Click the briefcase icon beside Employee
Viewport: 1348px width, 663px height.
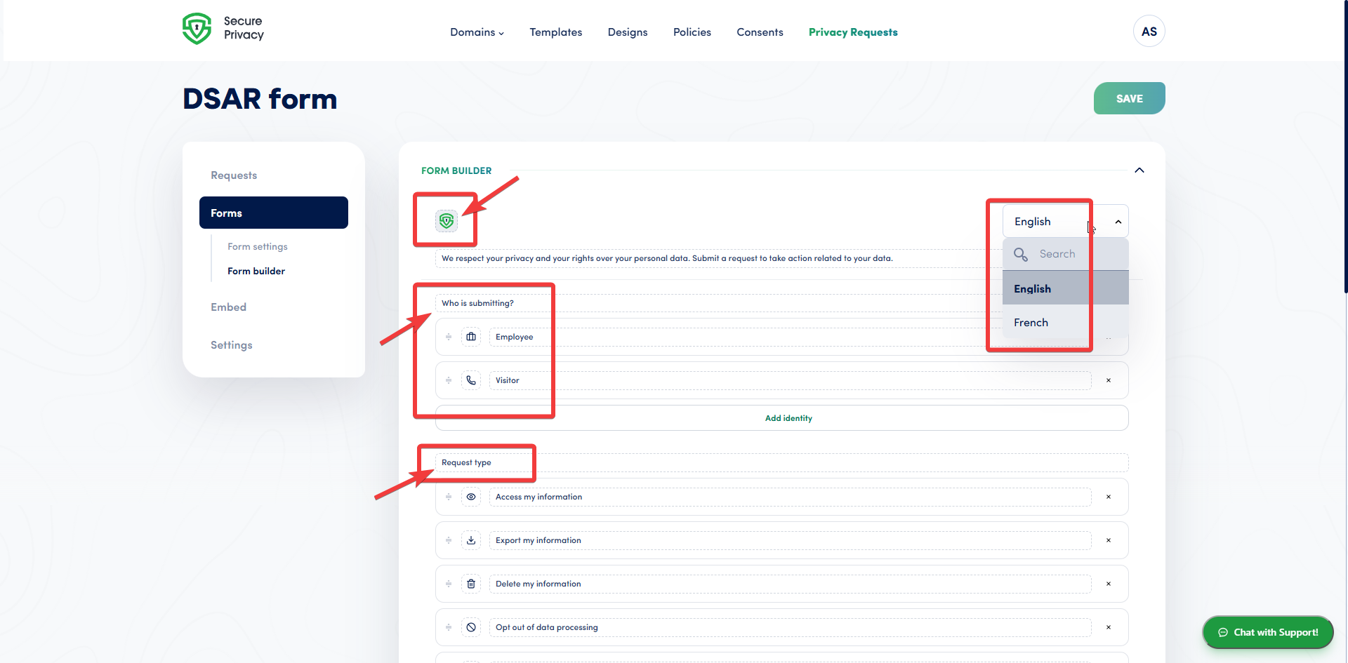[x=471, y=337]
